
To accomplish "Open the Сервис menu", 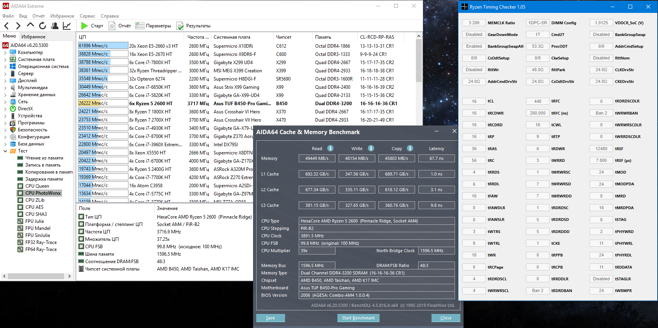I will pos(87,16).
